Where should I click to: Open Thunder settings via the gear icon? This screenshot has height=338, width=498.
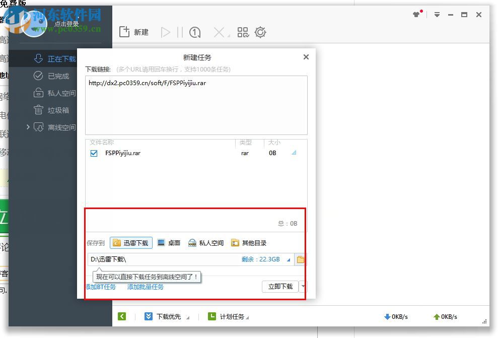[260, 32]
